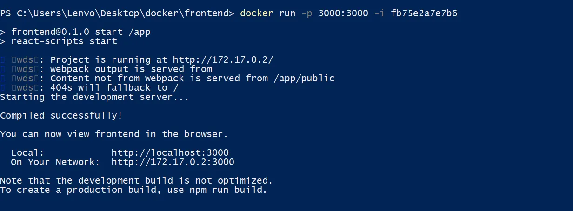The height and width of the screenshot is (211, 573).
Task: Click the Note that the development build line
Action: click(x=136, y=180)
